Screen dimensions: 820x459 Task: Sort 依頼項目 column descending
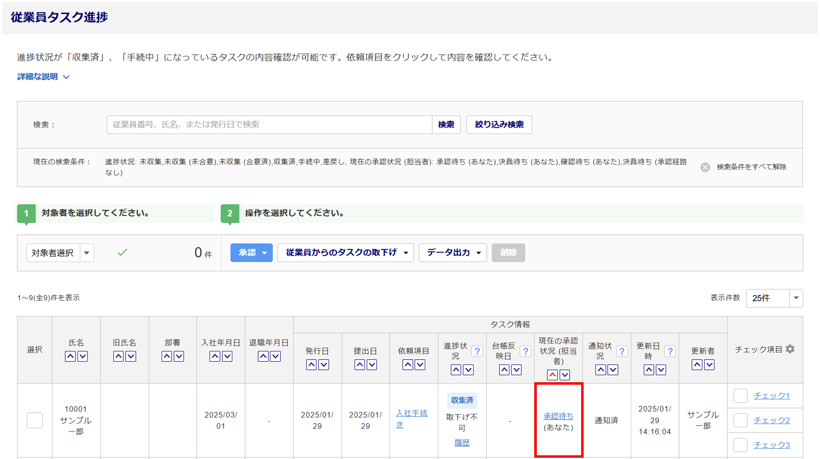coord(420,365)
